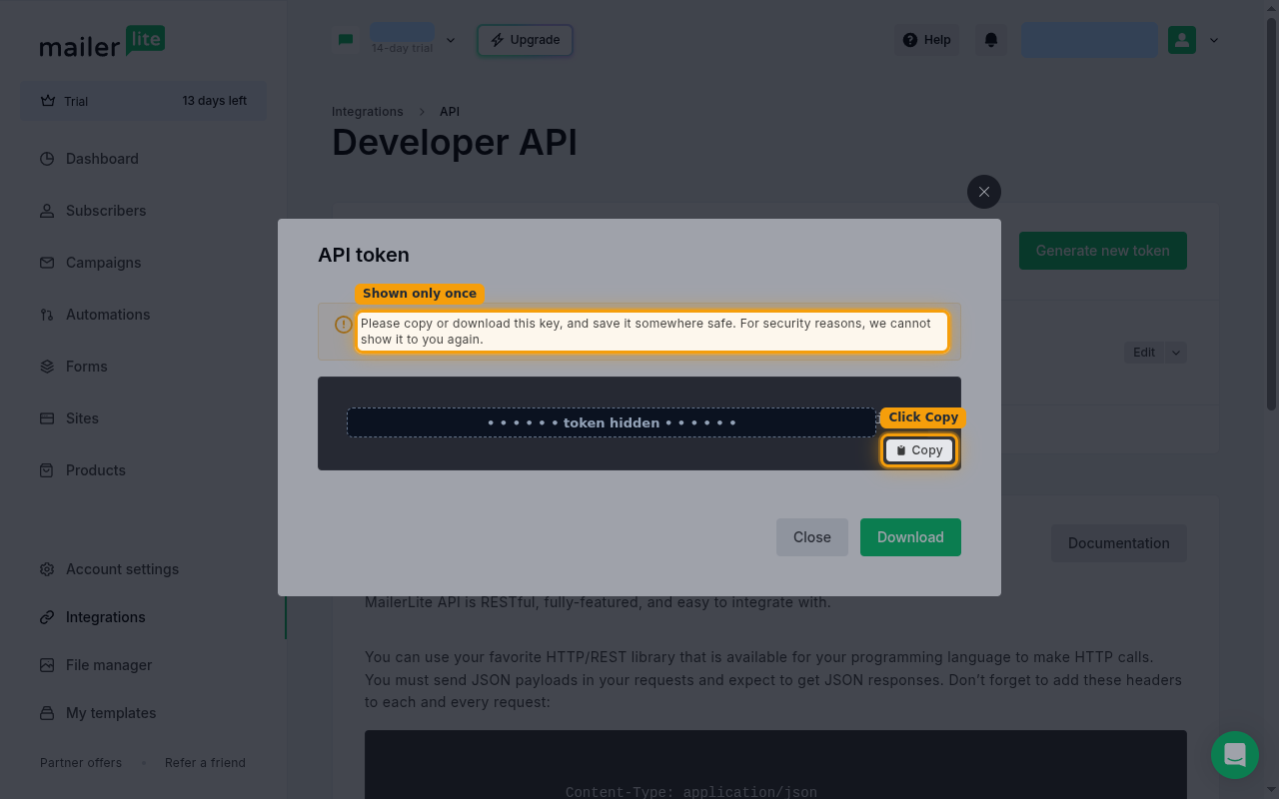Open Automations in sidebar
This screenshot has width=1279, height=799.
coord(108,315)
